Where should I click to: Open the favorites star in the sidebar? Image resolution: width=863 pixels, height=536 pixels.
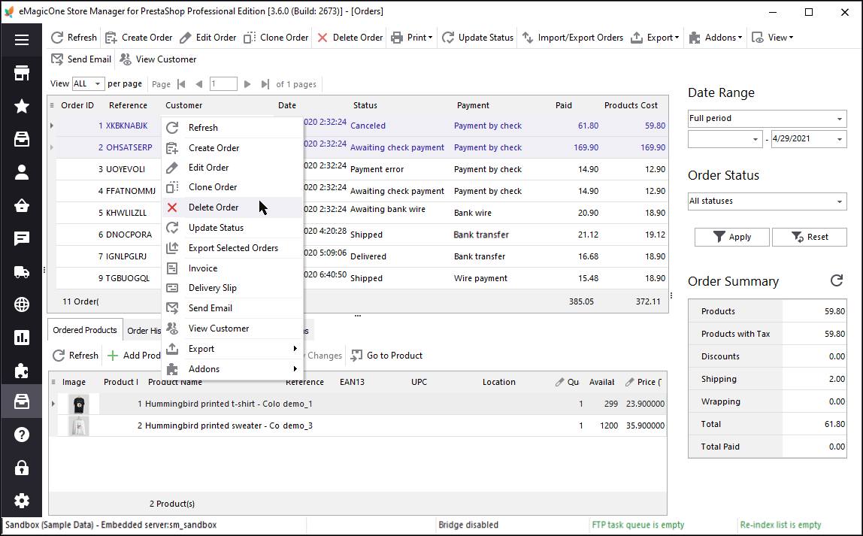22,106
